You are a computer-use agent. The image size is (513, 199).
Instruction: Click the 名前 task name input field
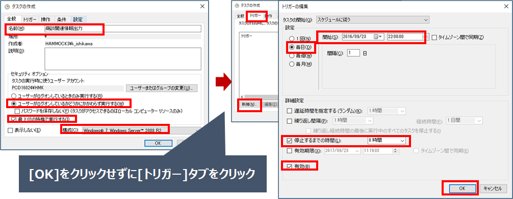pos(122,28)
